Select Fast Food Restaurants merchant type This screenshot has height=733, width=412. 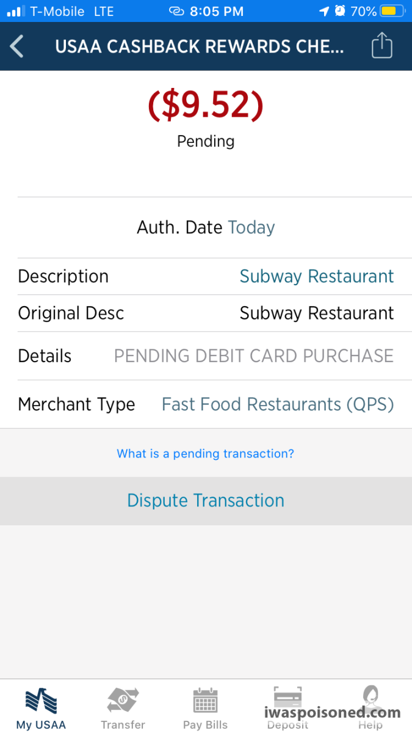click(278, 404)
